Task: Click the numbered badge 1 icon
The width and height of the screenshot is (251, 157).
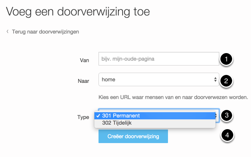Action: pos(226,59)
